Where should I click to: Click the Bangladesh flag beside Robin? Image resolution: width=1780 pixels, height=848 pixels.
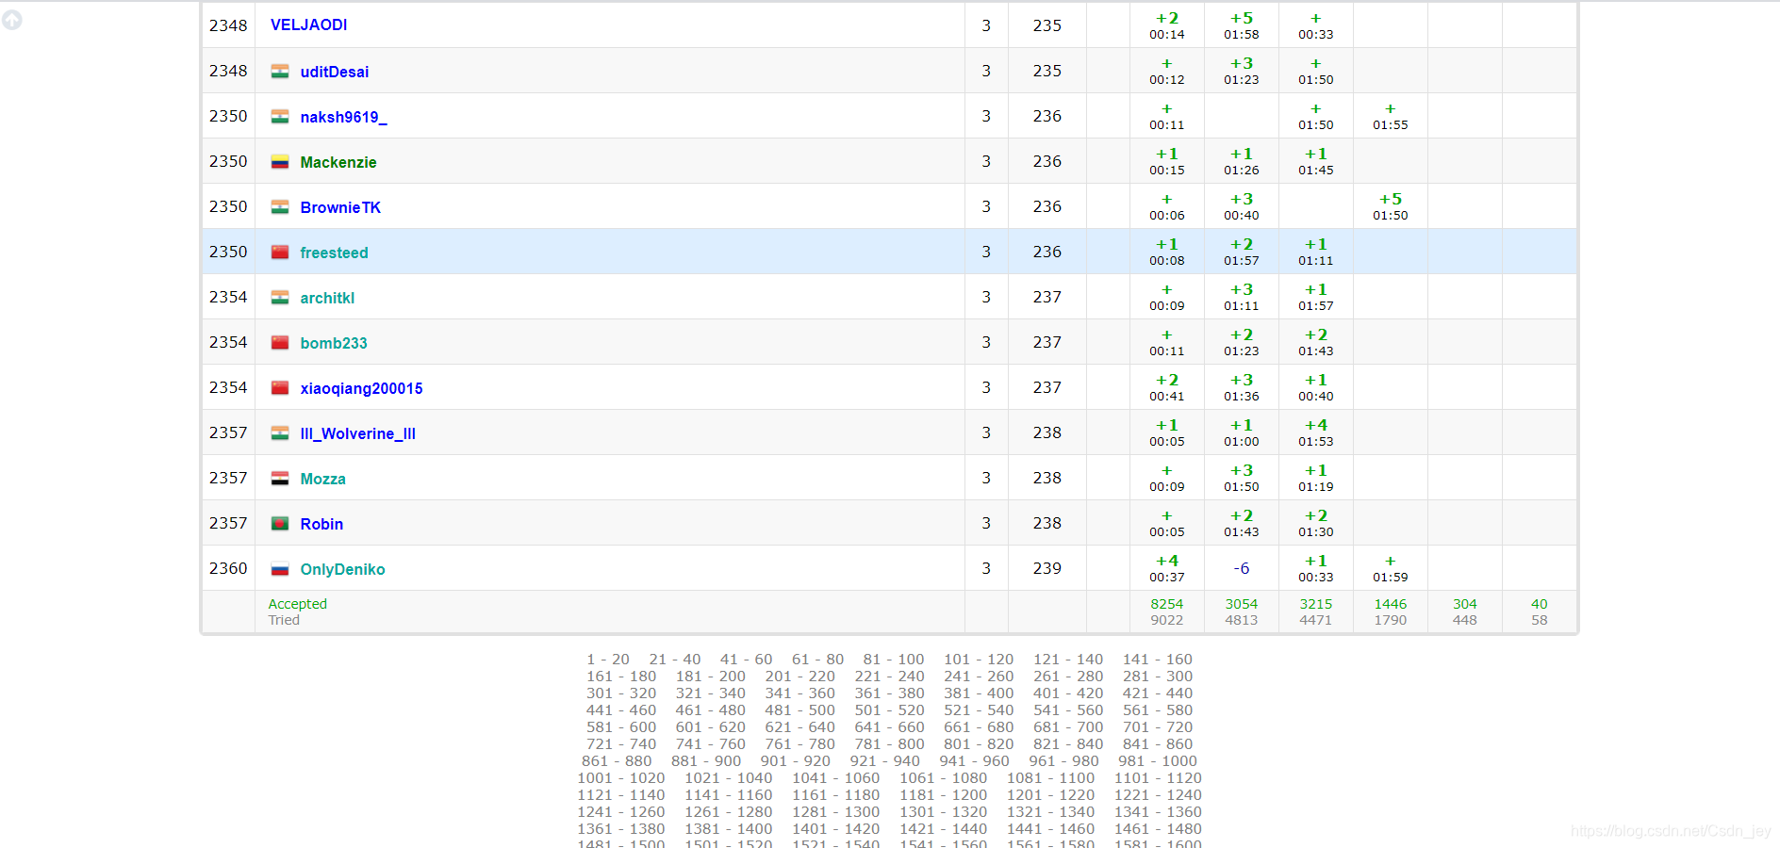pyautogui.click(x=280, y=524)
